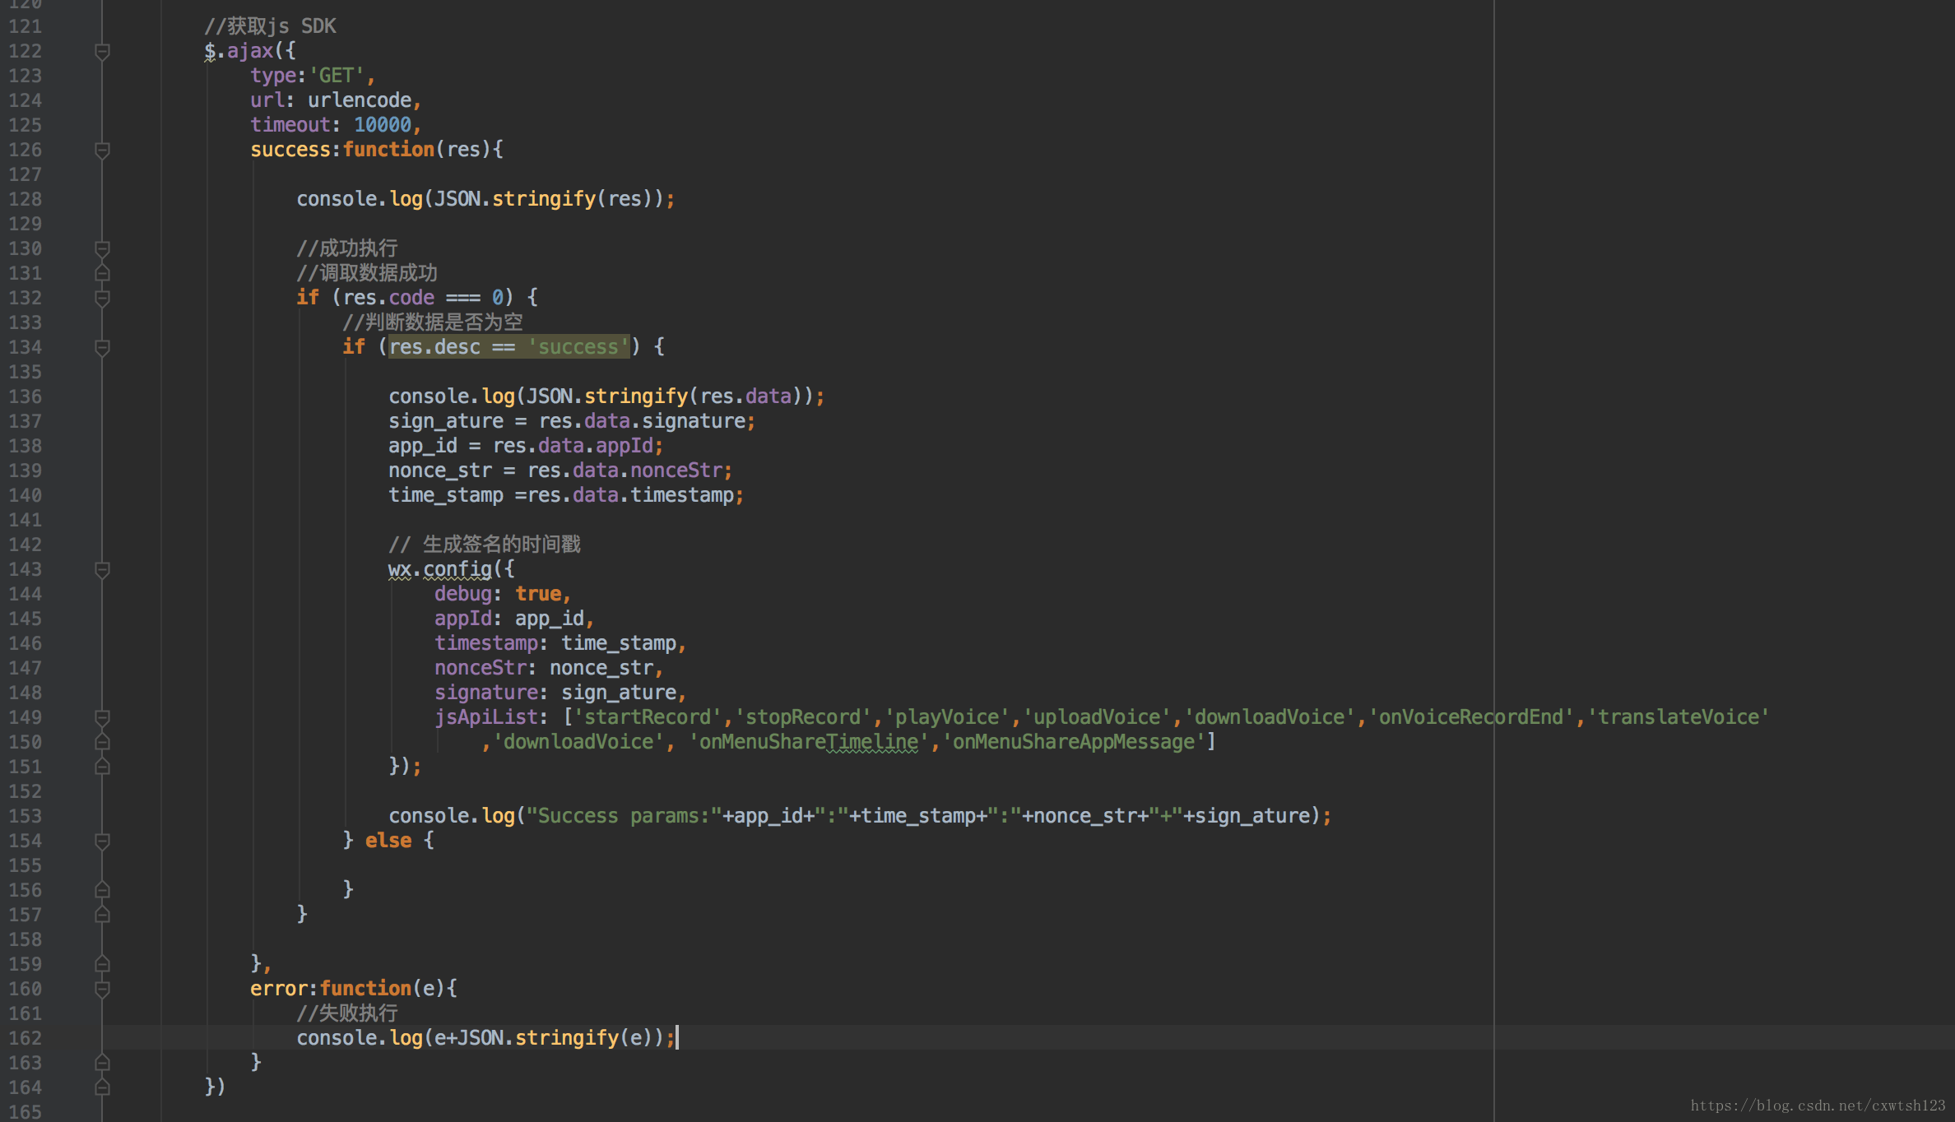Click the '//判断数据是否为空' comment
The image size is (1955, 1122).
[433, 322]
